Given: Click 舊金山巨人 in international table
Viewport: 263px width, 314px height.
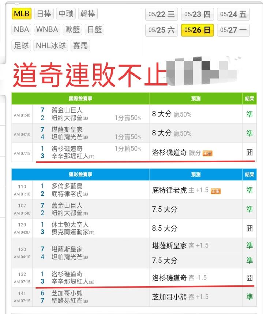Looking at the screenshot, I should pos(67,110).
